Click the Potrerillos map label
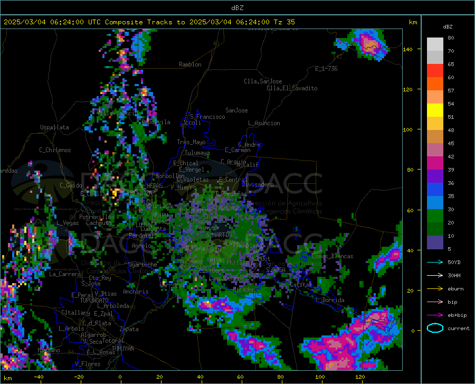The image size is (475, 384). (97, 217)
